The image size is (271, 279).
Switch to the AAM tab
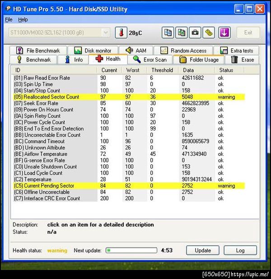coord(136,51)
